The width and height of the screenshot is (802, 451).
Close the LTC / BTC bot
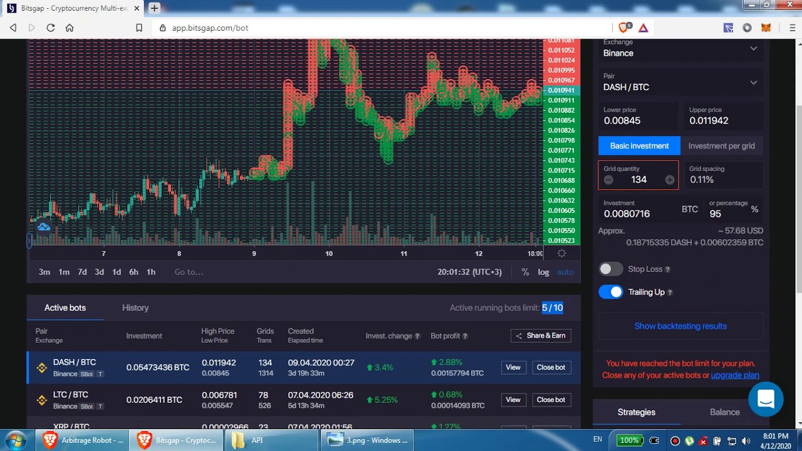[x=551, y=400]
